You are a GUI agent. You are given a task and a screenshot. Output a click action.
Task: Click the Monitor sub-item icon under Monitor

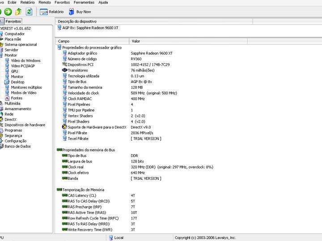[x=7, y=76]
